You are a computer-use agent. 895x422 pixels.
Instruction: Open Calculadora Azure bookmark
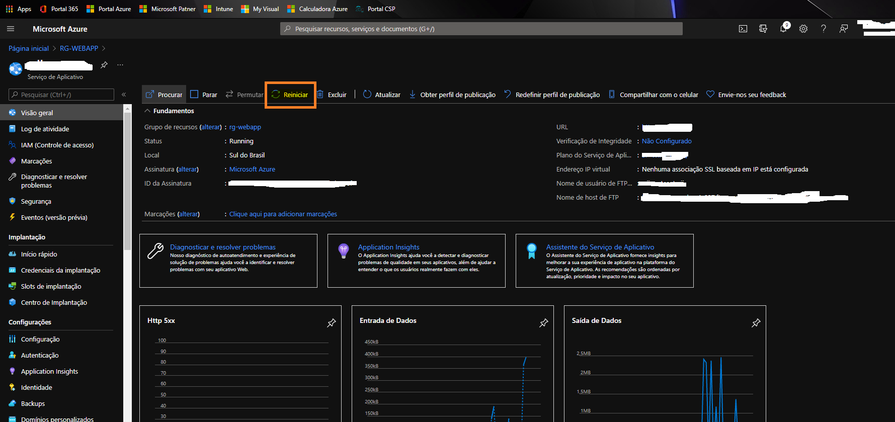pyautogui.click(x=317, y=9)
